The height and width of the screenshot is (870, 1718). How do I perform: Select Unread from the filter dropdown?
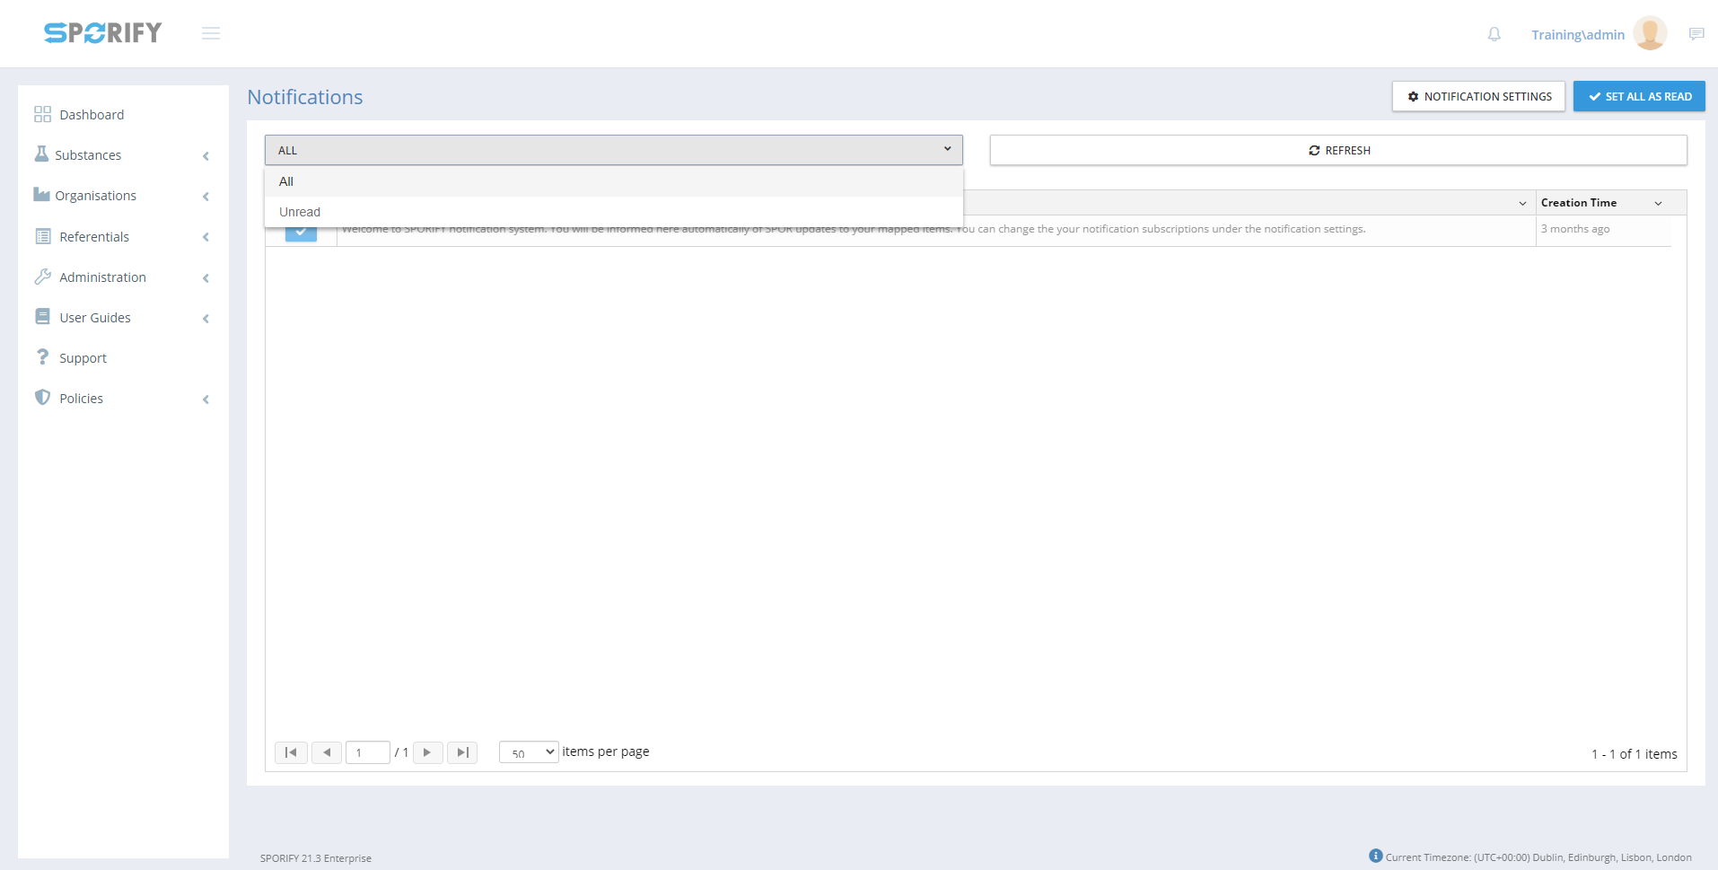coord(300,212)
